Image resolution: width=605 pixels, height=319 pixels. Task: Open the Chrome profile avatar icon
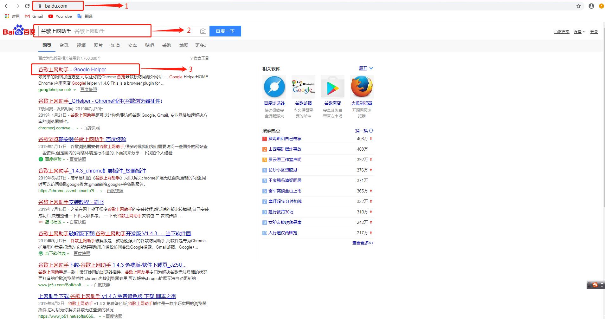(x=591, y=6)
